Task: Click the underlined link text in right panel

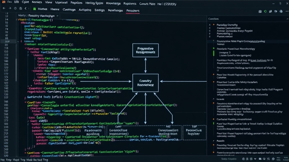Action: click(259, 60)
